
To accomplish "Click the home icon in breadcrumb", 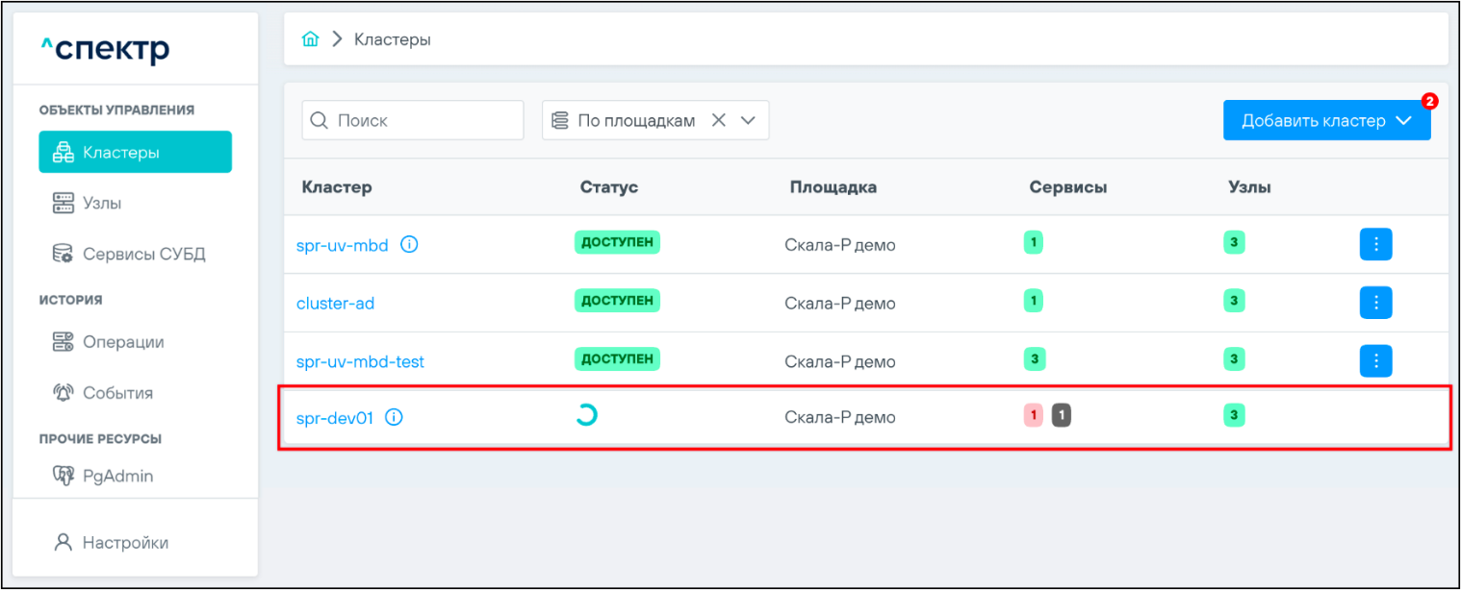I will 310,39.
